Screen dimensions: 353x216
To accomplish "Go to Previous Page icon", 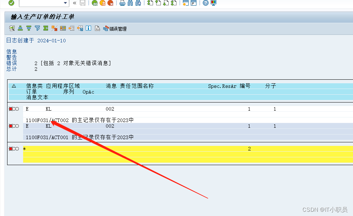I will (158, 3).
